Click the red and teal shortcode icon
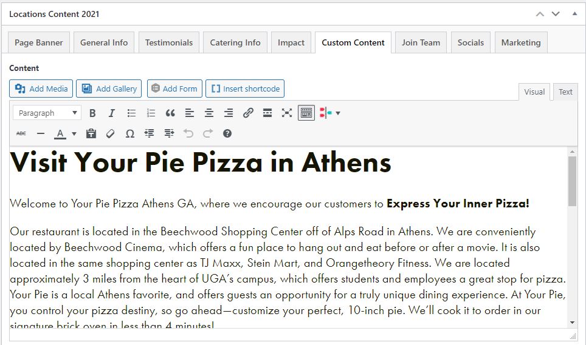The image size is (586, 345). pyautogui.click(x=325, y=113)
